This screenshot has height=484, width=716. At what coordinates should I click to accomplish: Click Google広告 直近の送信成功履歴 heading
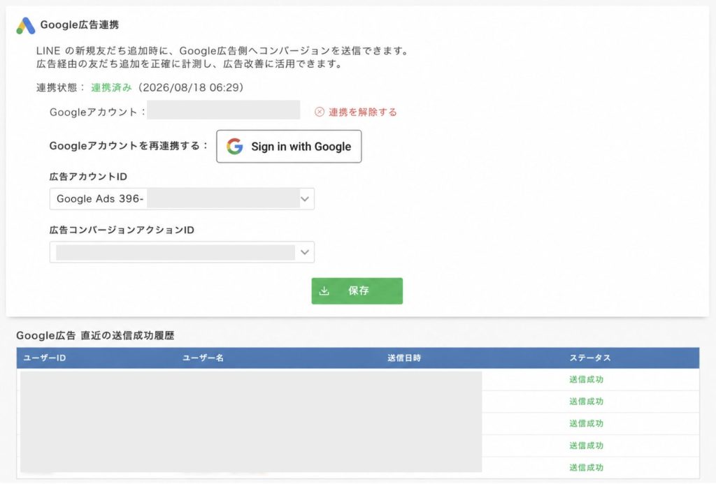[x=95, y=336]
